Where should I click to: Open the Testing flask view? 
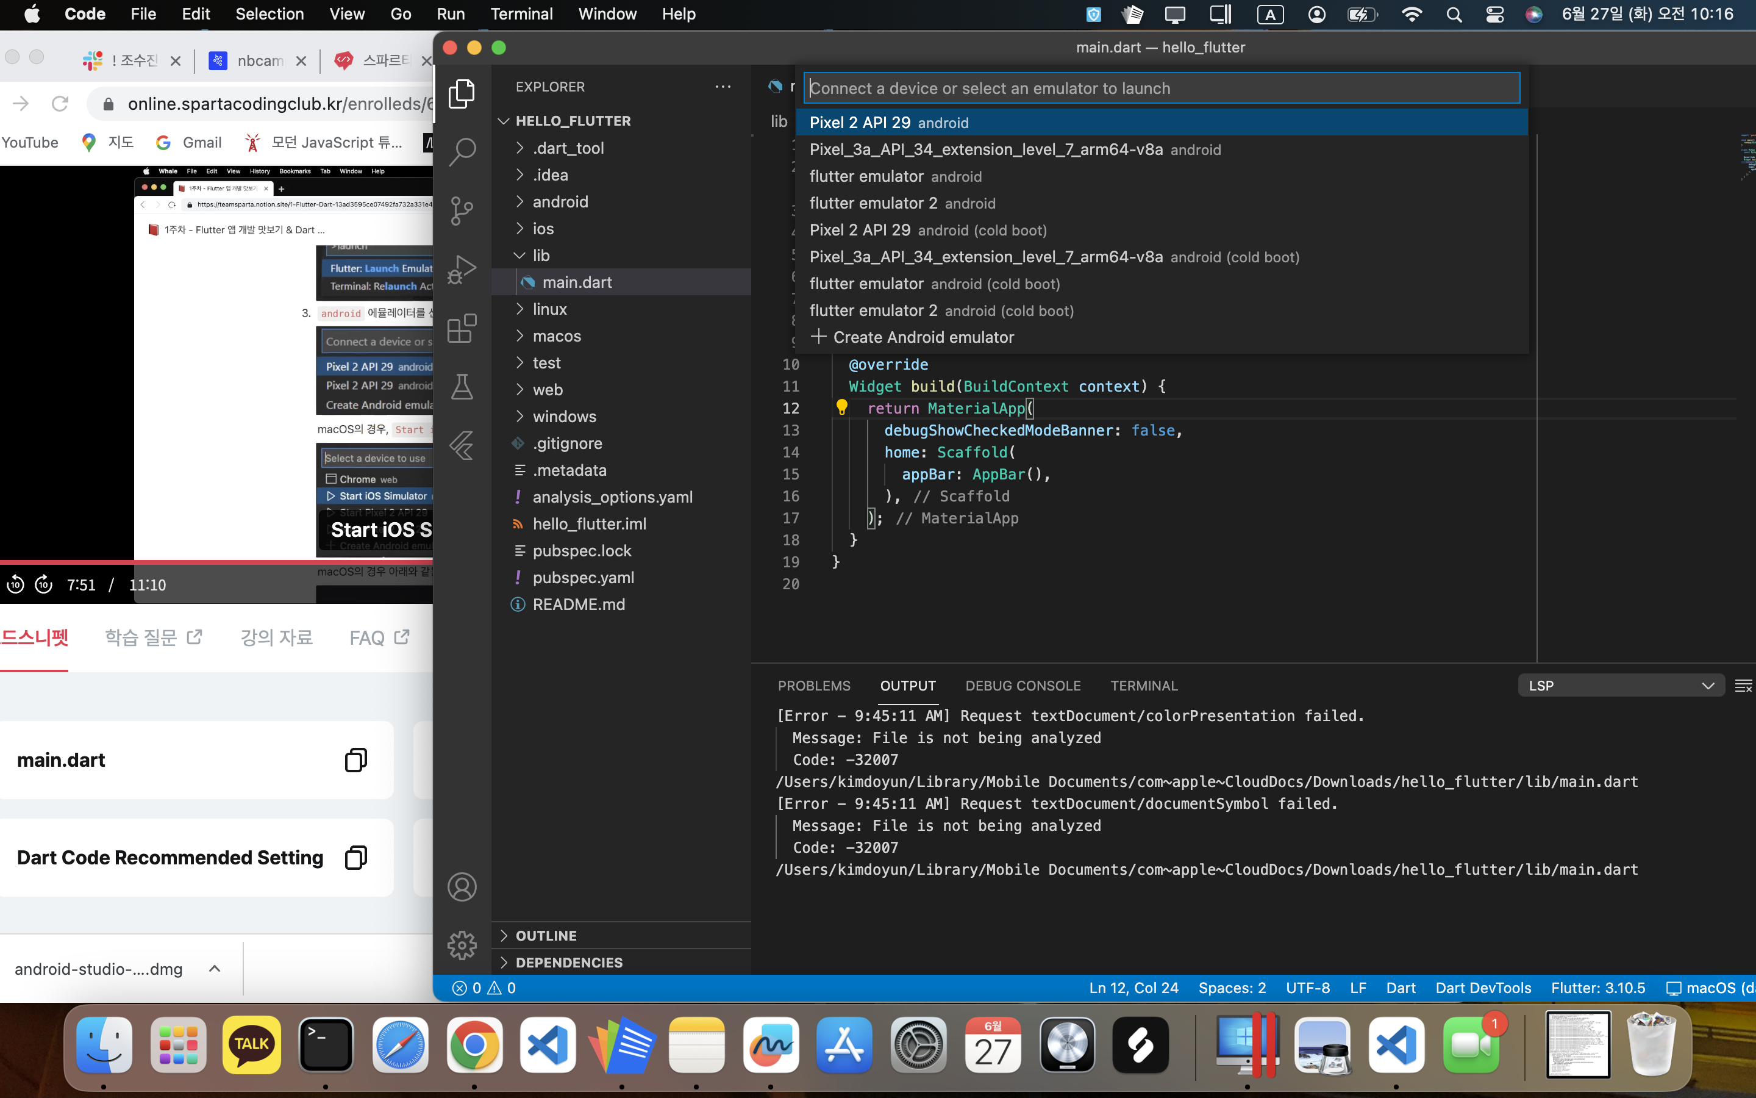[x=462, y=387]
